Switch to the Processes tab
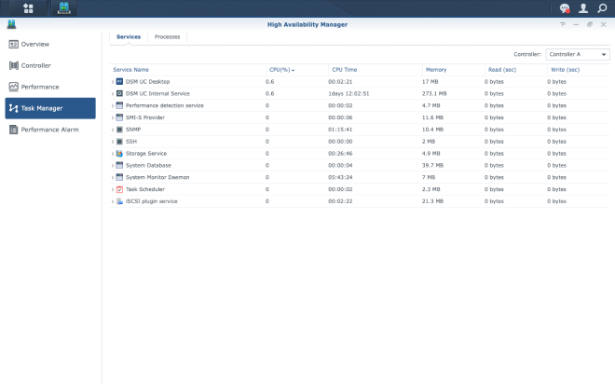The height and width of the screenshot is (384, 615). pos(168,36)
